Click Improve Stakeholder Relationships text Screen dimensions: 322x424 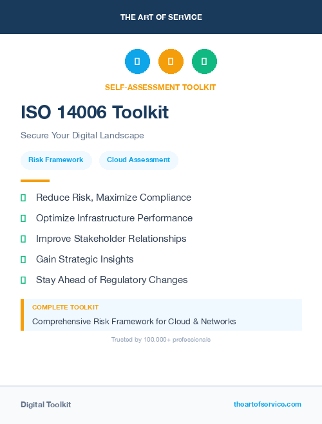[x=111, y=239]
